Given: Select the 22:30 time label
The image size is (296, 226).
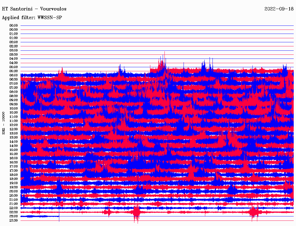Looking at the screenshot, I should [14, 212].
